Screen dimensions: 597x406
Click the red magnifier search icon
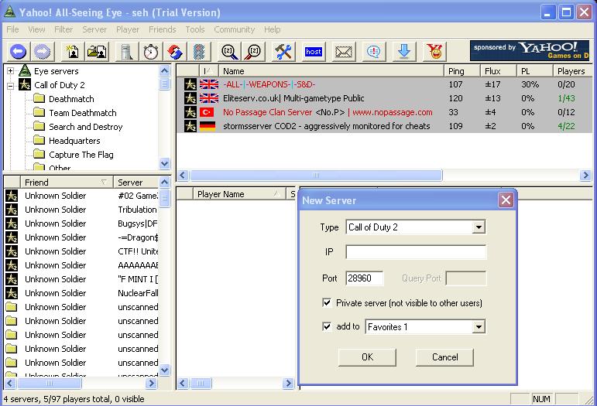253,51
